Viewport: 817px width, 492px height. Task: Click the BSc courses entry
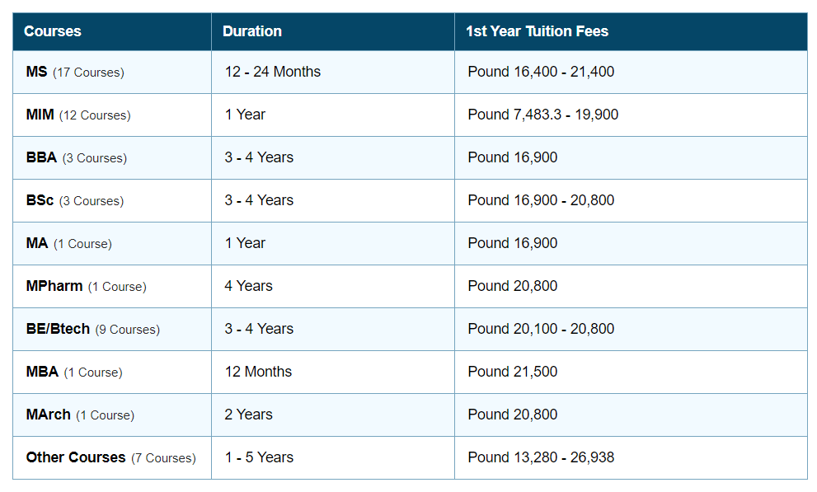point(40,200)
